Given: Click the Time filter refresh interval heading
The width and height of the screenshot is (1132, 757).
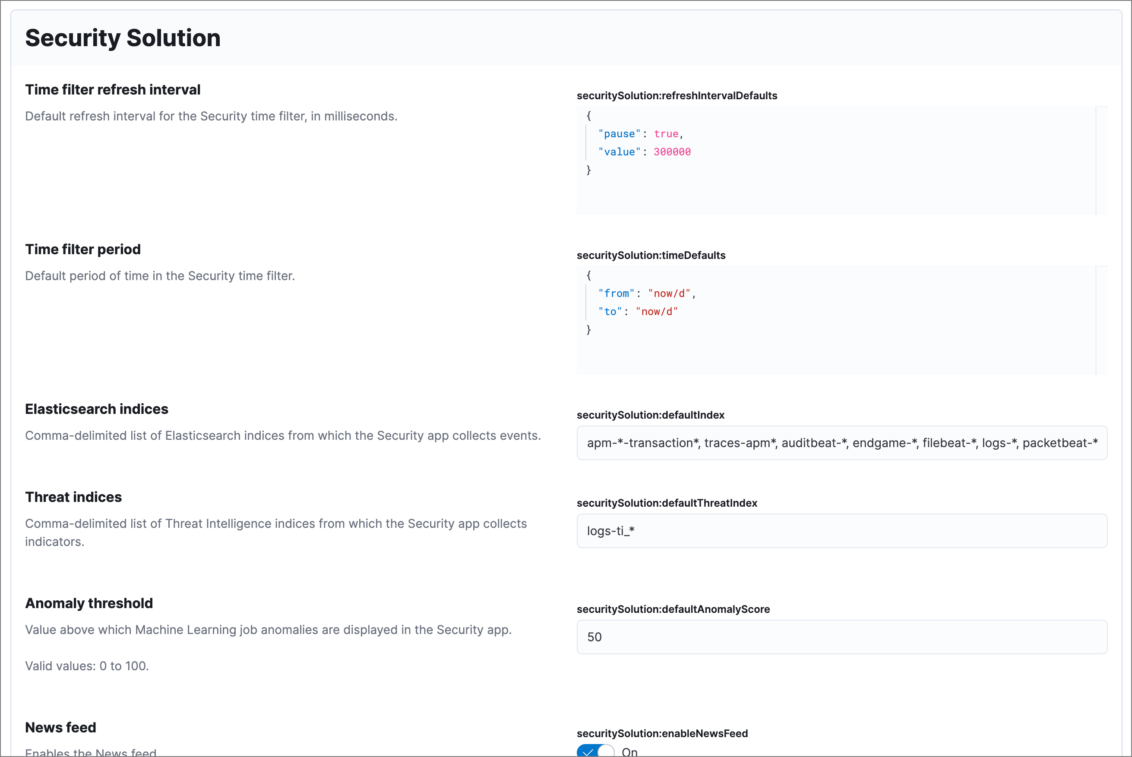Looking at the screenshot, I should coord(113,89).
